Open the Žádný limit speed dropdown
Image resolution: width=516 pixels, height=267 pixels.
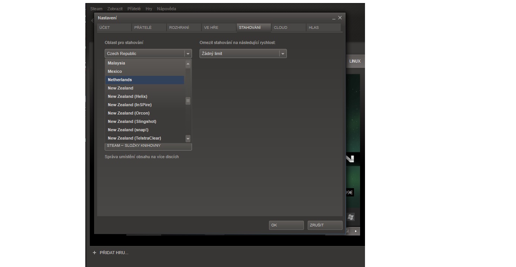point(243,53)
